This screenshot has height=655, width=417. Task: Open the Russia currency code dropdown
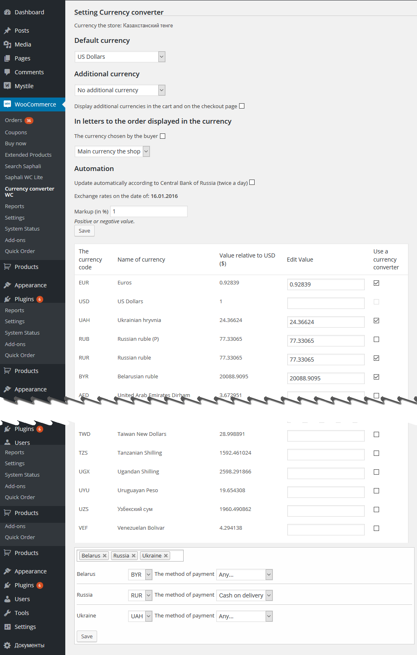pos(140,595)
